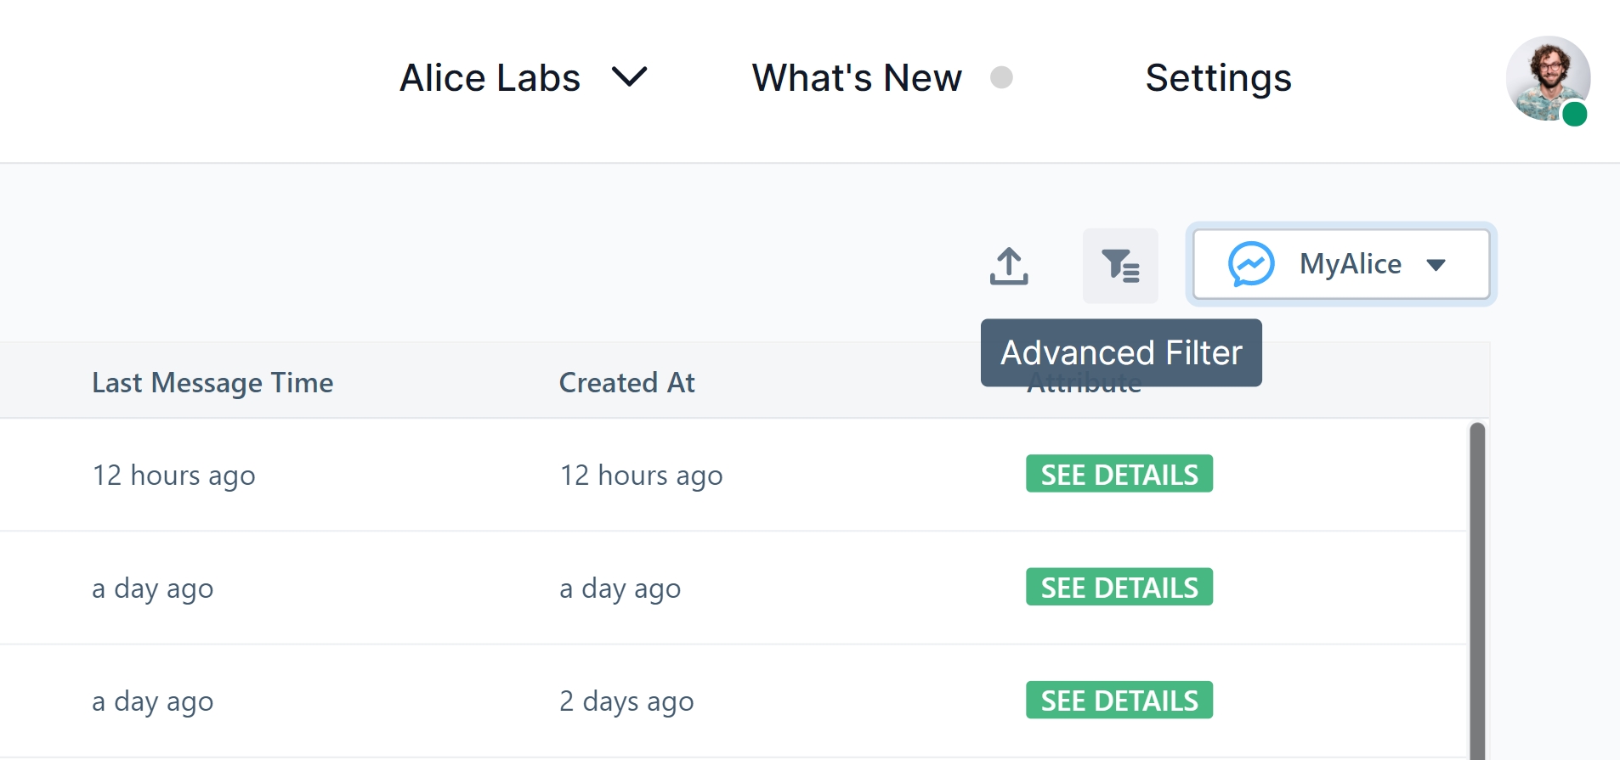Select the first row's Created At cell

coord(641,476)
